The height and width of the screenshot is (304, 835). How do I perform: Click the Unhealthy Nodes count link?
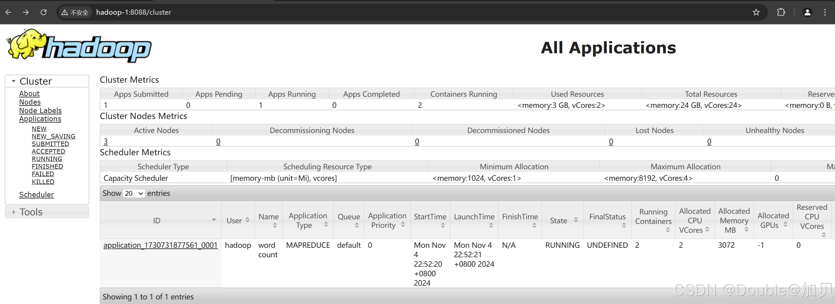(x=709, y=142)
